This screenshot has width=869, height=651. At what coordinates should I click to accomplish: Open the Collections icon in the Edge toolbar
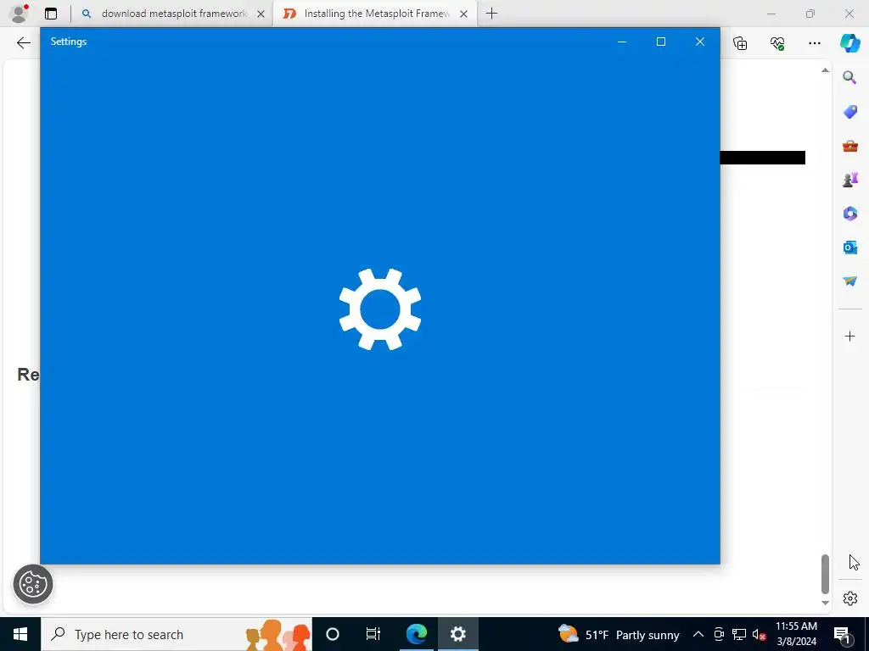pos(740,42)
